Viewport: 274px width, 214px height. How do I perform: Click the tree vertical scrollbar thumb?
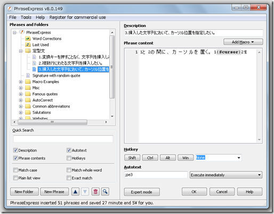(x=112, y=67)
